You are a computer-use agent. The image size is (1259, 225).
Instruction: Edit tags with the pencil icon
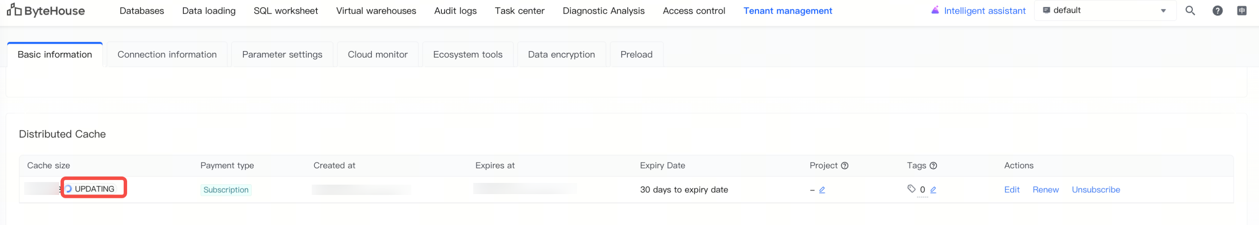point(933,190)
